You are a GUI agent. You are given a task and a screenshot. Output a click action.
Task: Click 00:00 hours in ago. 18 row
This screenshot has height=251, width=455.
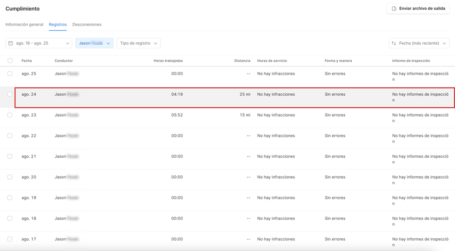177,218
